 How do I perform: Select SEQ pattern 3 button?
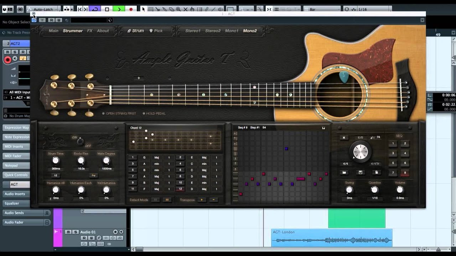coord(393,153)
